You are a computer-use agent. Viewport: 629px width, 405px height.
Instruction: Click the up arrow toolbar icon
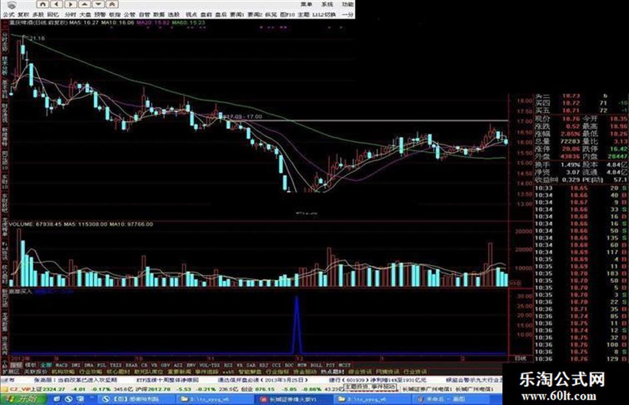[85, 4]
